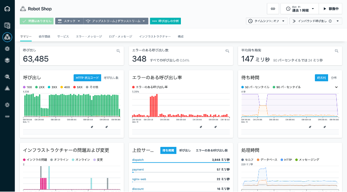Switch to インフラストラクチャー tab
Viewport: 347px width, 192px height.
pos(155,37)
